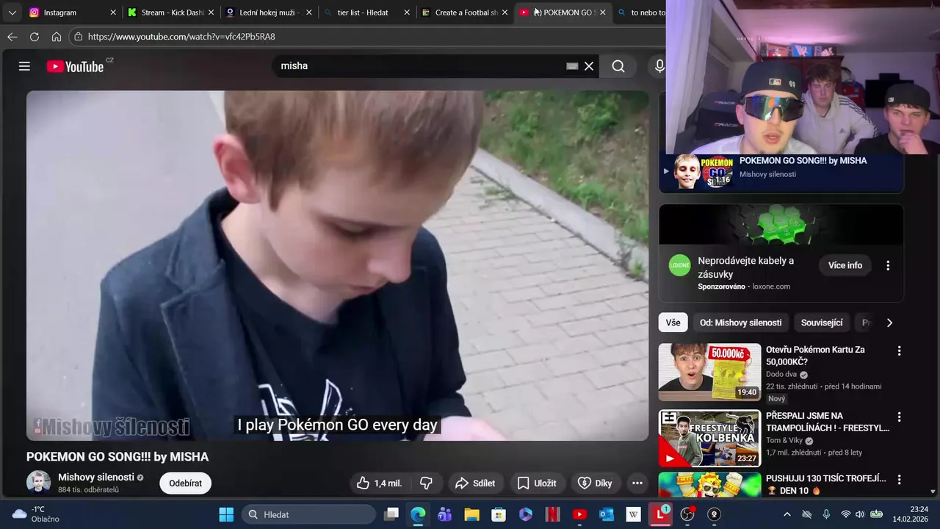
Task: Start voice search with the microphone
Action: [x=659, y=66]
